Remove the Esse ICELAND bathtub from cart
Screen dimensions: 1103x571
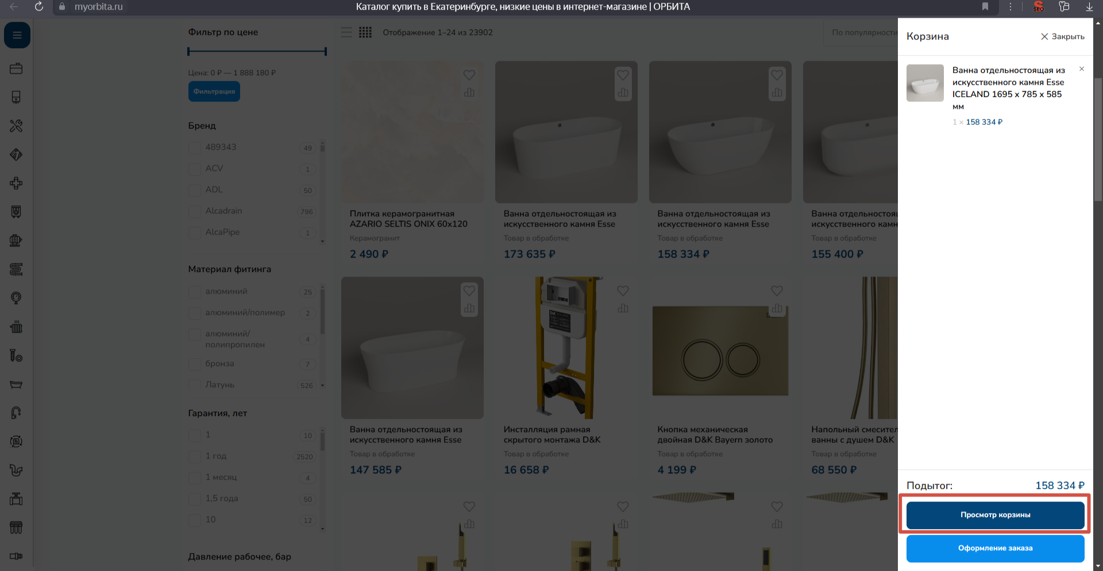(x=1081, y=69)
